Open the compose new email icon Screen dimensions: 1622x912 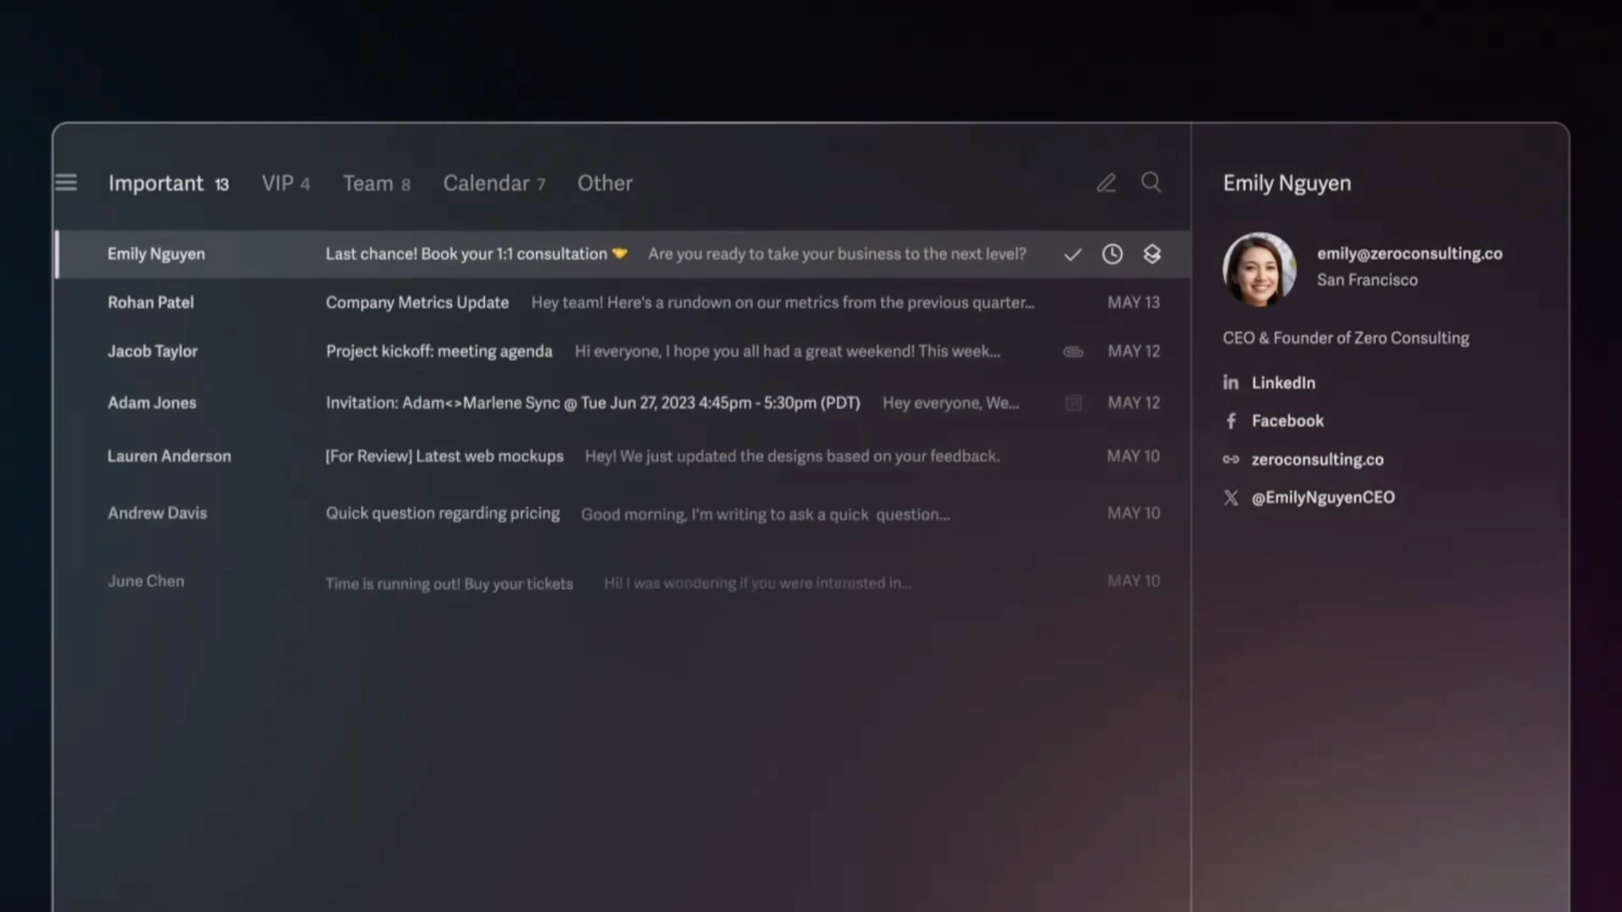(1107, 182)
